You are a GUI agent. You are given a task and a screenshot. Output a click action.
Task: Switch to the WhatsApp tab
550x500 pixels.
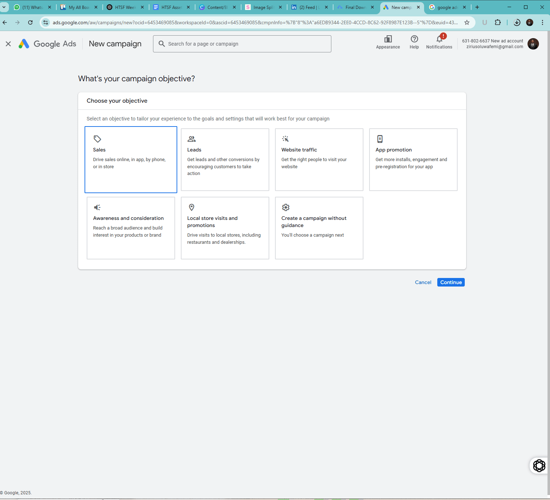(32, 7)
